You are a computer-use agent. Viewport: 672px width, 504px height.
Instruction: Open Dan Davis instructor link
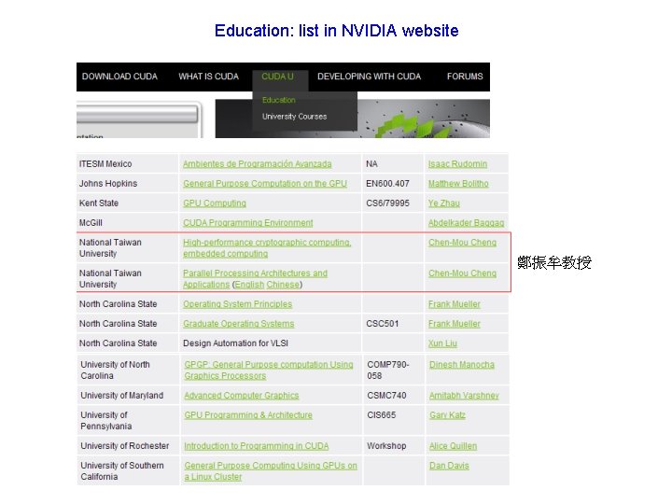(x=449, y=466)
